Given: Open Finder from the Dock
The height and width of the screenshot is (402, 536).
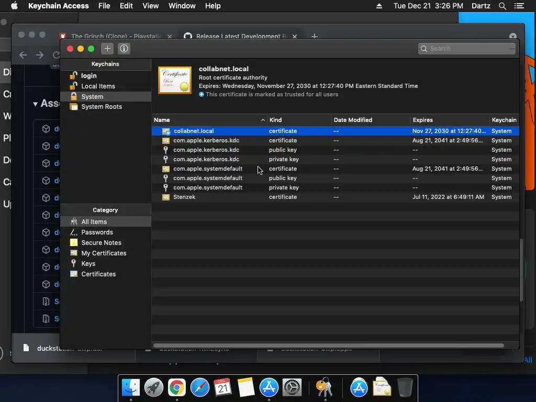Looking at the screenshot, I should point(131,388).
